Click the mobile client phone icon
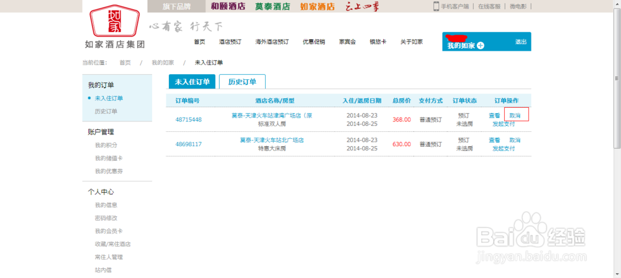The width and height of the screenshot is (621, 278). tap(436, 6)
